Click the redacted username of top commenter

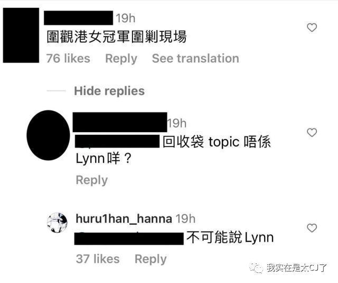(x=79, y=18)
